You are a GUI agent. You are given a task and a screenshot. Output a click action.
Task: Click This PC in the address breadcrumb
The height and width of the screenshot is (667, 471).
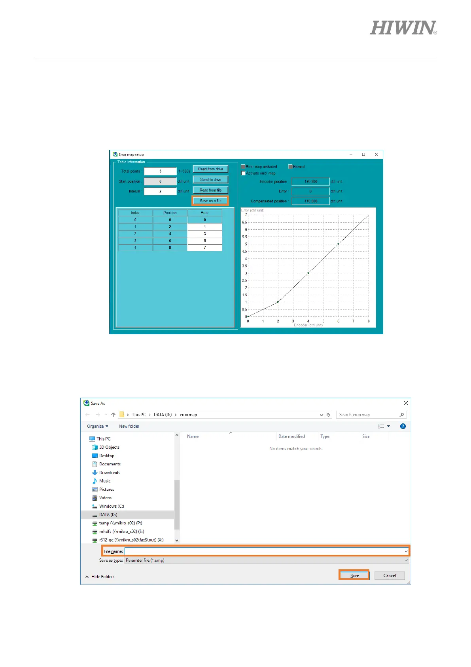pyautogui.click(x=138, y=415)
